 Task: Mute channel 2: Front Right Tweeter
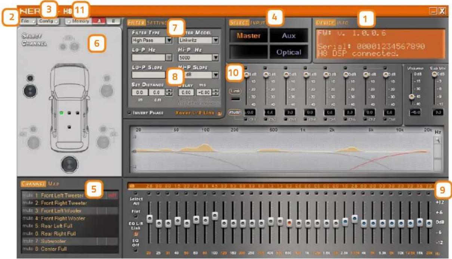click(27, 203)
